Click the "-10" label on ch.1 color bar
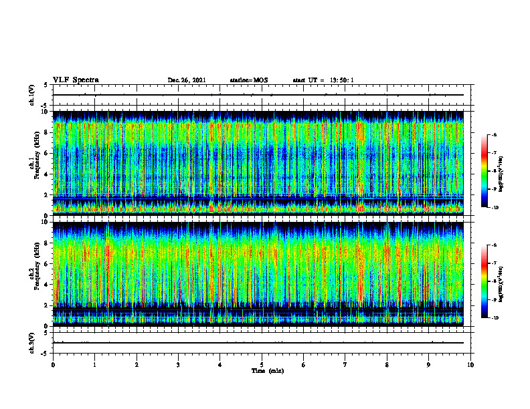 495,208
